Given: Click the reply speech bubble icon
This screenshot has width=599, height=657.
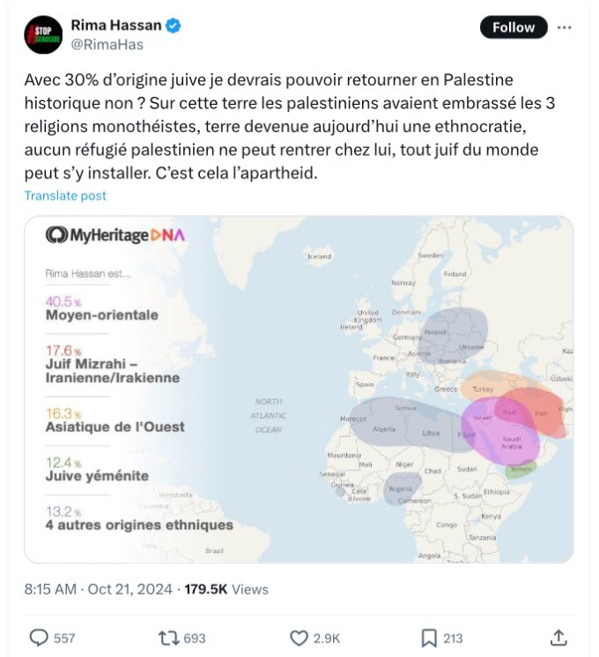Looking at the screenshot, I should [x=39, y=638].
